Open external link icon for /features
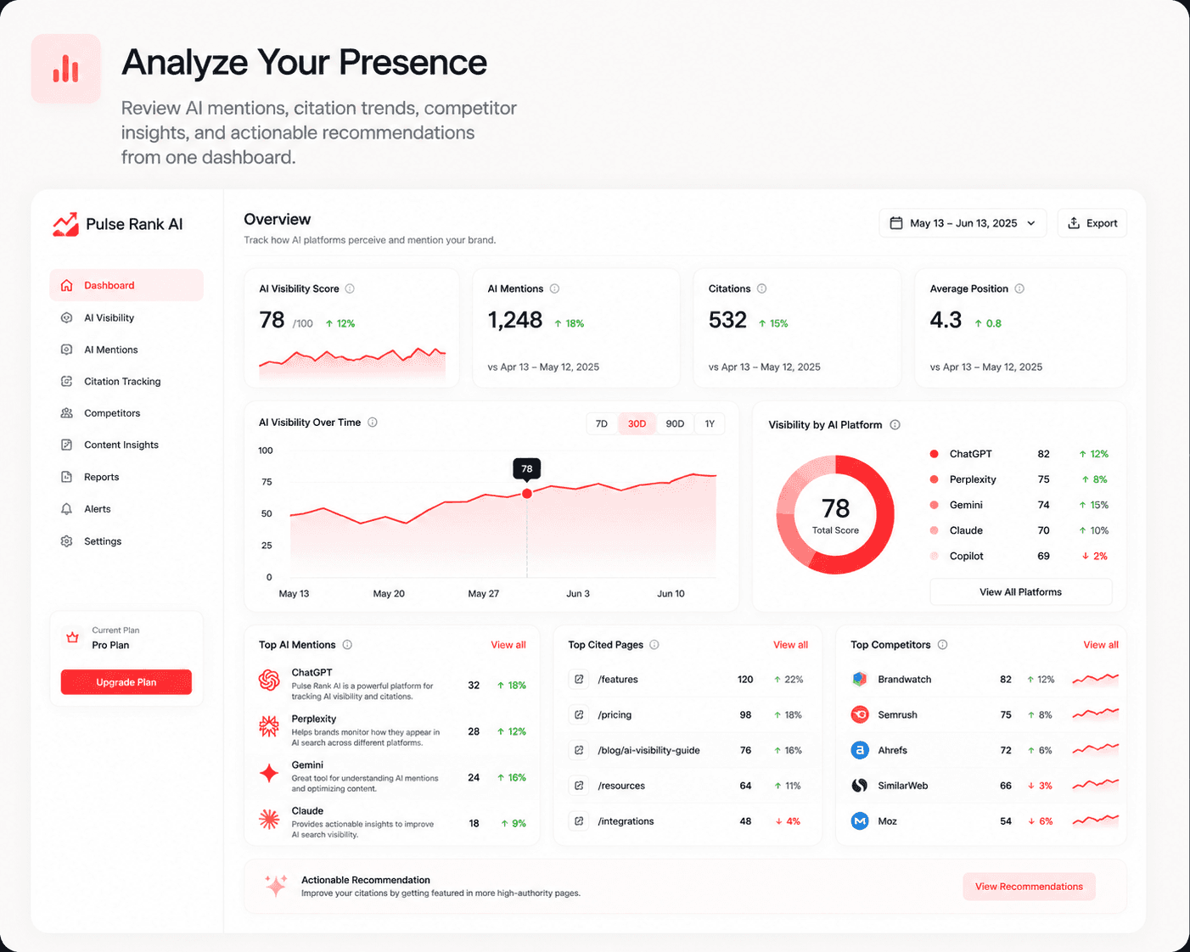Image resolution: width=1190 pixels, height=952 pixels. tap(579, 679)
